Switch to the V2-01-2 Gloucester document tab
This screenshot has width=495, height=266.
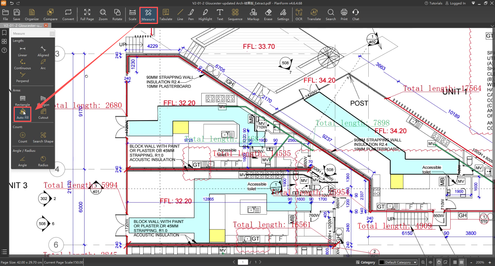tap(23, 25)
